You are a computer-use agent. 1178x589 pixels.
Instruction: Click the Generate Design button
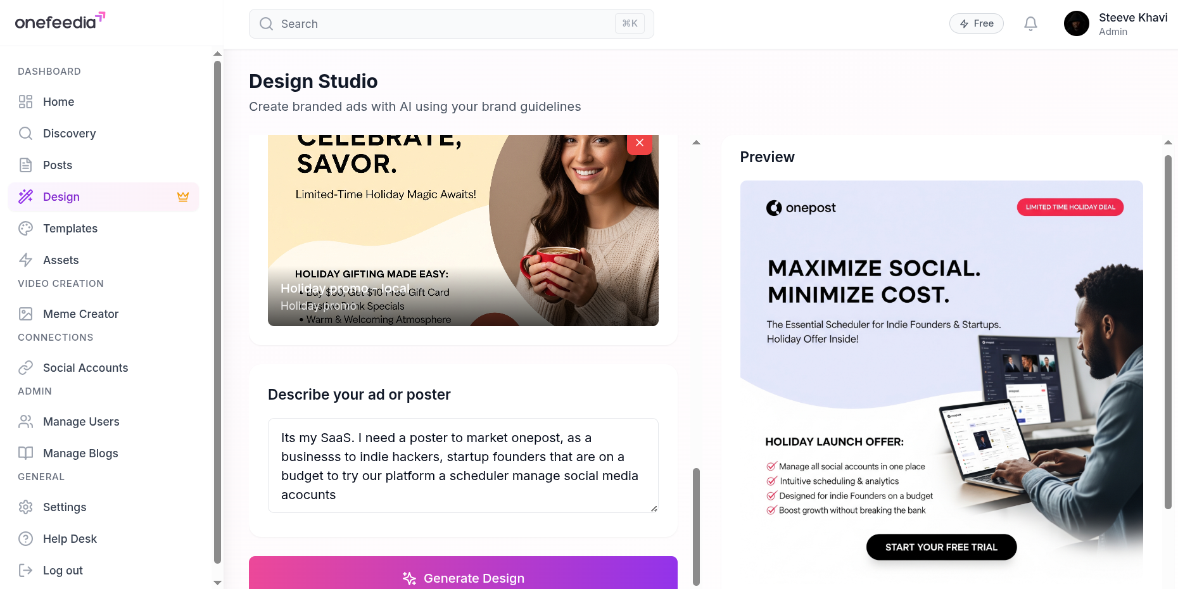tap(463, 573)
